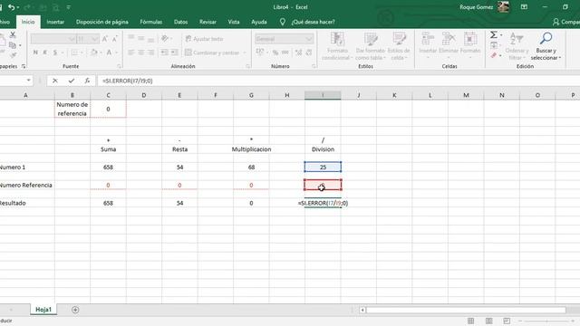Open Buscar y seleccionar
This screenshot has height=326, width=580.
pyautogui.click(x=546, y=47)
